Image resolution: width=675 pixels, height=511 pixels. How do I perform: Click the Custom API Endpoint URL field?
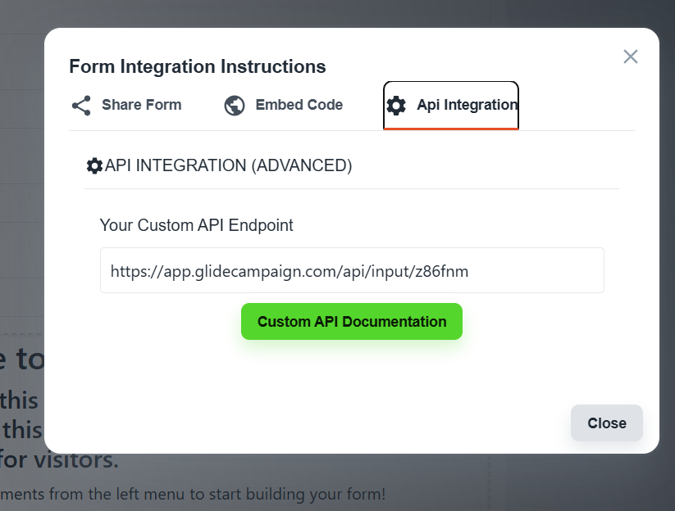(352, 270)
